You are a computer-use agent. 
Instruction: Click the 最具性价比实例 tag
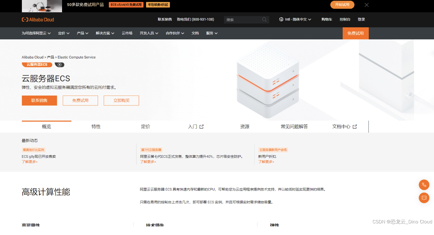[x=33, y=150]
